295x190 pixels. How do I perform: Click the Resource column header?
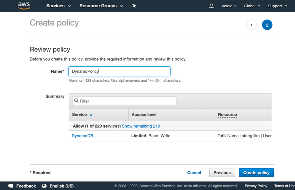point(227,115)
